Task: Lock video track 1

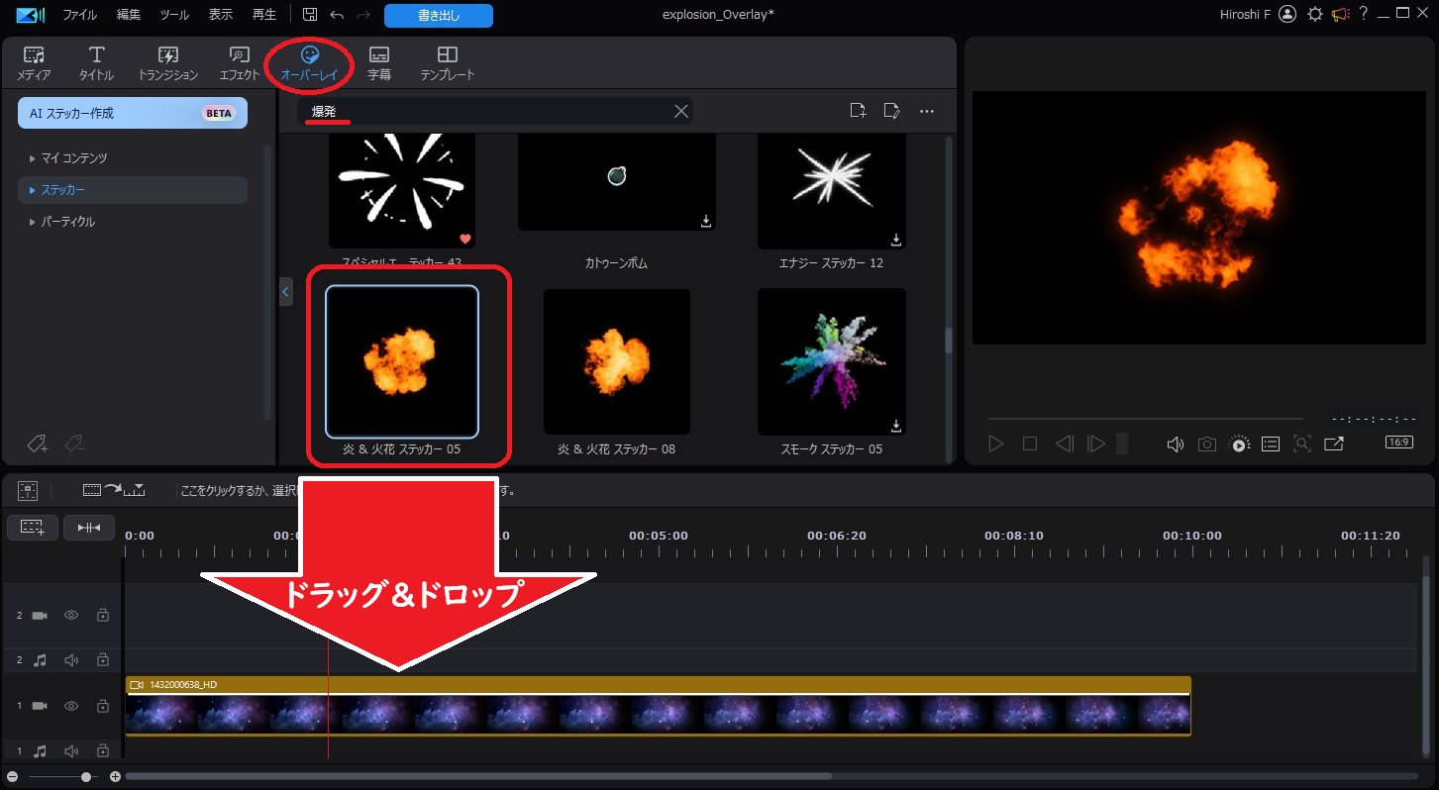Action: tap(103, 706)
